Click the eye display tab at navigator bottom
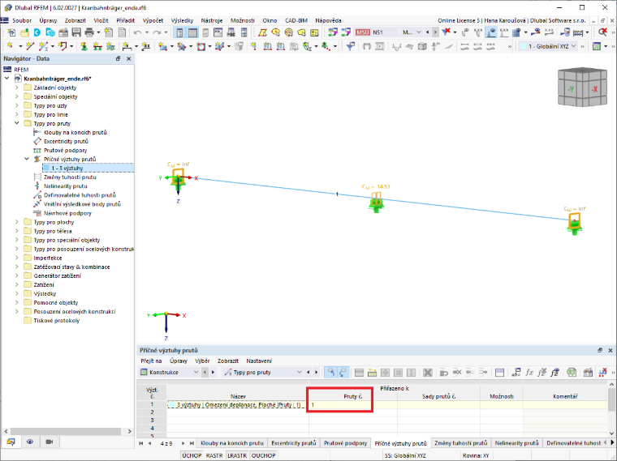 [x=30, y=442]
